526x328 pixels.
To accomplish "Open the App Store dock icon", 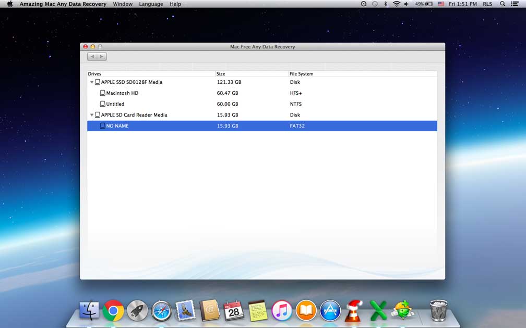I will [x=330, y=311].
